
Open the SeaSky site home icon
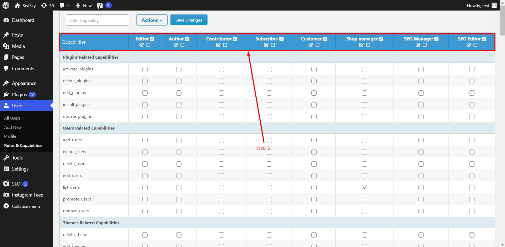17,6
